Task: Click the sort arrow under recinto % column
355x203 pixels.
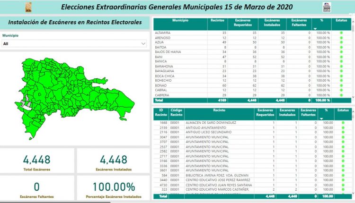Action: 320,118
